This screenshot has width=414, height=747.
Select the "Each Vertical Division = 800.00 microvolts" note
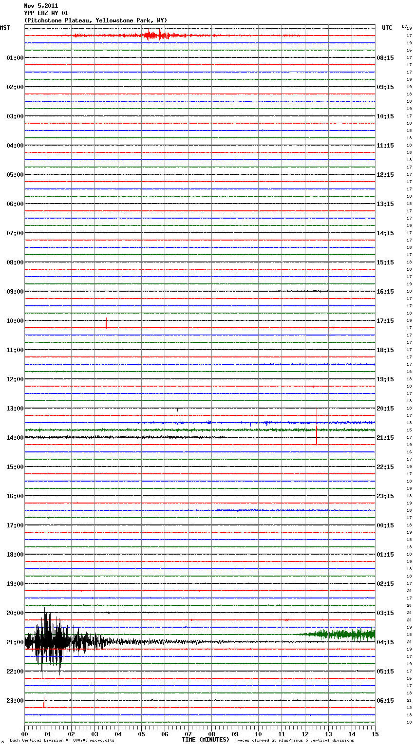click(62, 741)
